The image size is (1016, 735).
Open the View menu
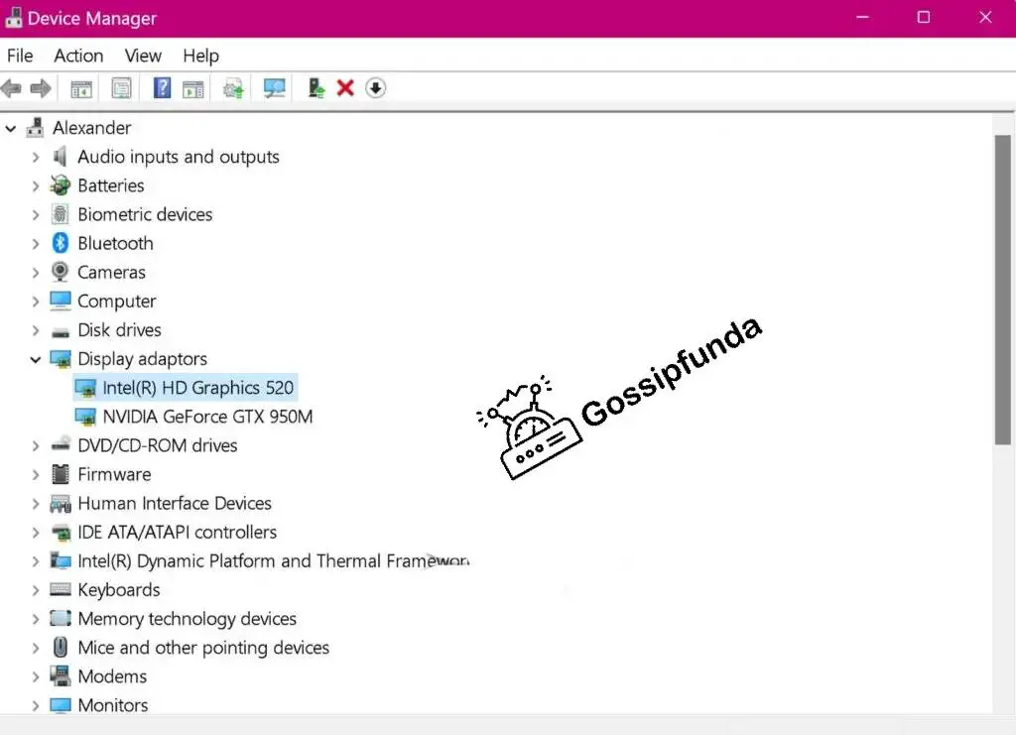click(143, 56)
